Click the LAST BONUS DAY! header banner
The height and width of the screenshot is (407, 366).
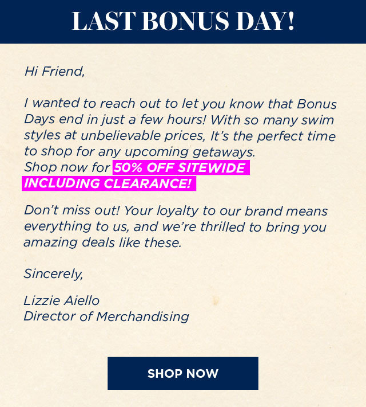pyautogui.click(x=183, y=22)
